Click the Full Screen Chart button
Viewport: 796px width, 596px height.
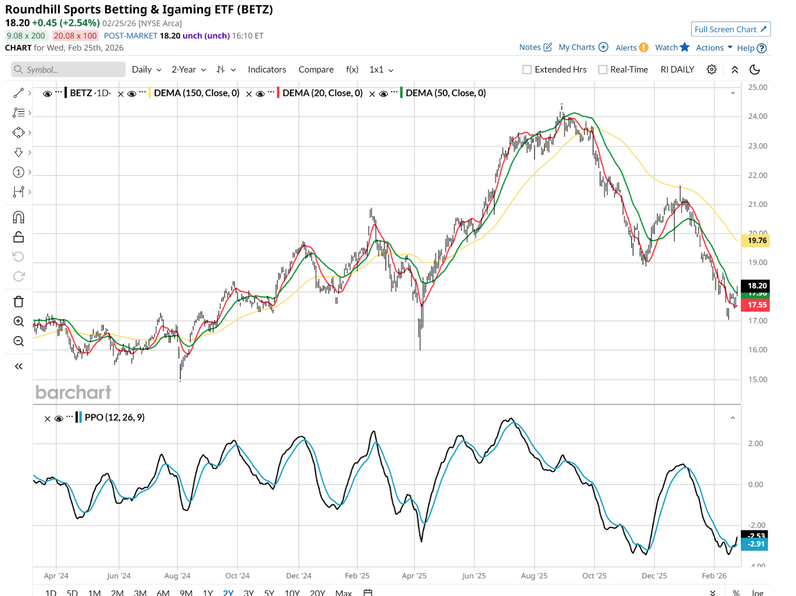pyautogui.click(x=731, y=29)
